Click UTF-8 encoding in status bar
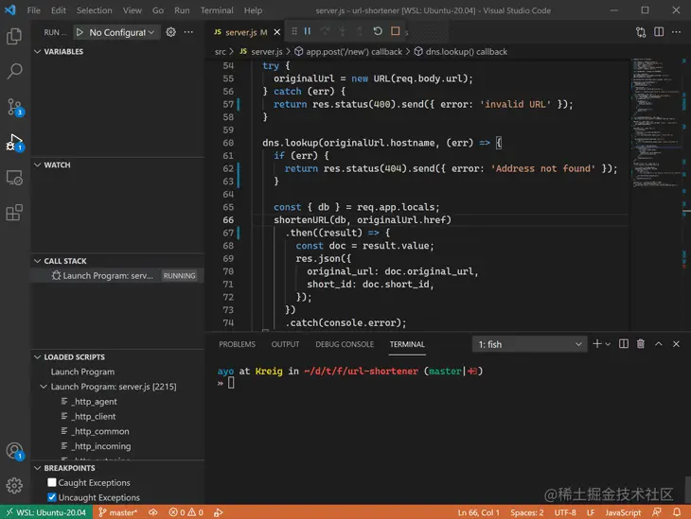The image size is (691, 519). click(565, 512)
